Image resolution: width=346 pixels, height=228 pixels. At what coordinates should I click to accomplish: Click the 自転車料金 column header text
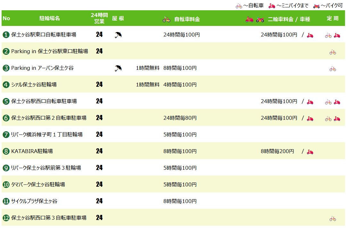pyautogui.click(x=187, y=19)
